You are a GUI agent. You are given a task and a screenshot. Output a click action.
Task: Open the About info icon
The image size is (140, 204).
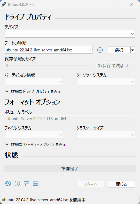(17, 183)
